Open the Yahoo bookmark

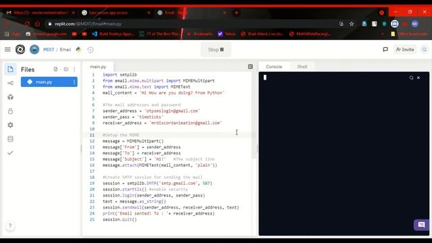pyautogui.click(x=227, y=34)
